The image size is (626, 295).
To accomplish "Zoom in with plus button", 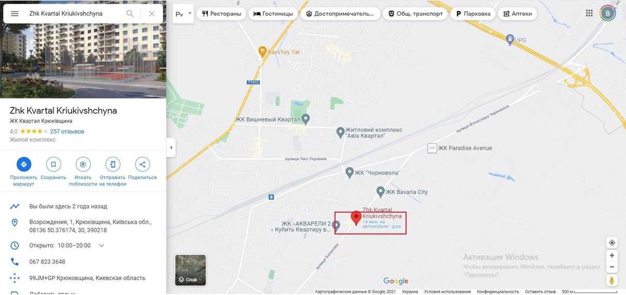I will 612,255.
